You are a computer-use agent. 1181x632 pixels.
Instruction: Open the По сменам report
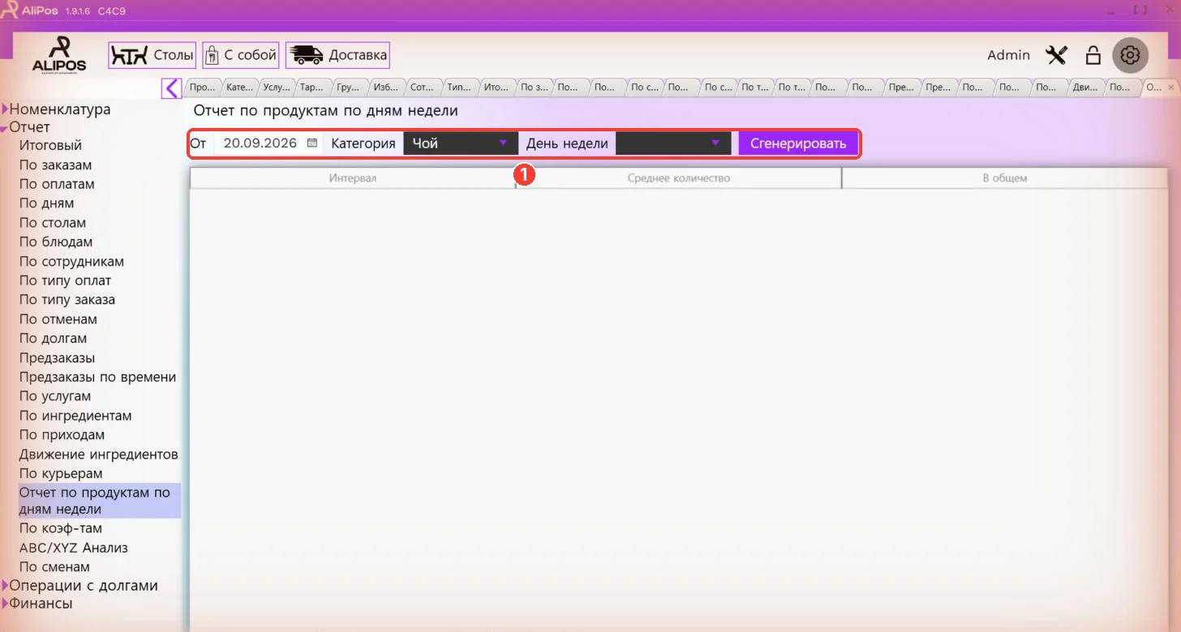(54, 567)
